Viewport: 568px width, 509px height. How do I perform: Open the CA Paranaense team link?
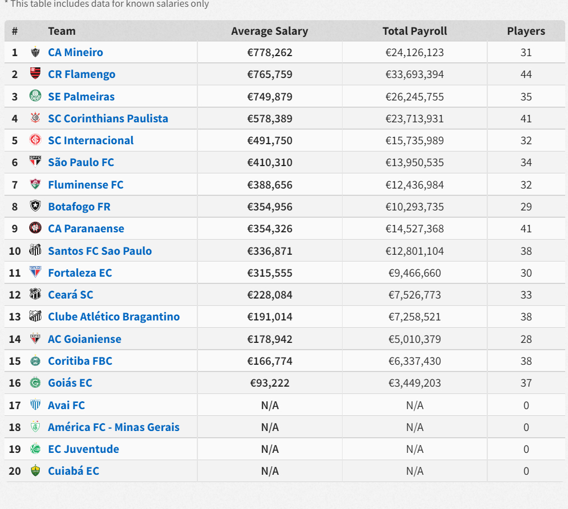[x=86, y=228]
